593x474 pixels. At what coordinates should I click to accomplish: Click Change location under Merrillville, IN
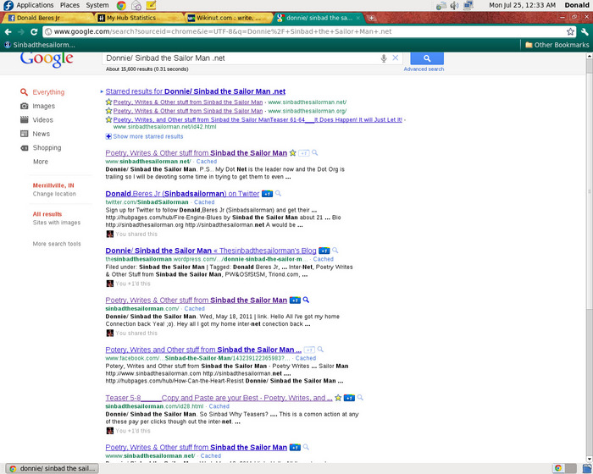tap(54, 194)
